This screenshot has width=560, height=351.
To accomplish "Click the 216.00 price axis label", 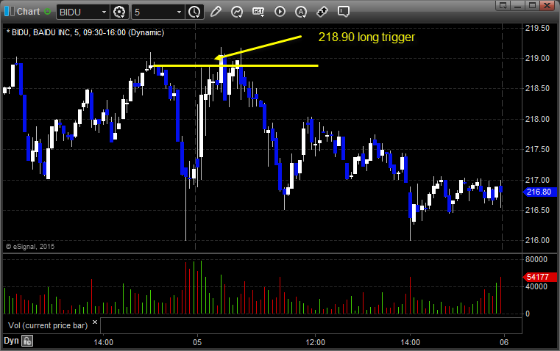I will tap(537, 240).
